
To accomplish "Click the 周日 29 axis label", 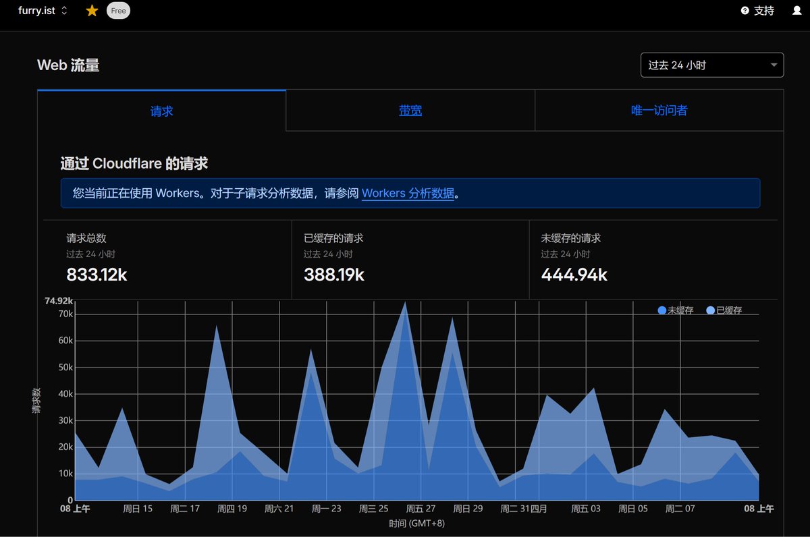I will [468, 509].
